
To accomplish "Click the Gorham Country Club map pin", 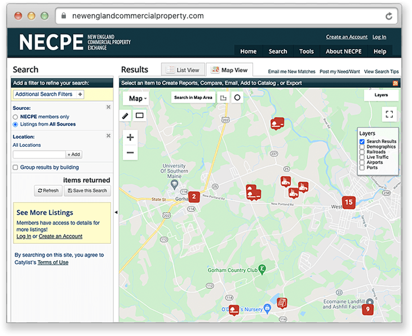I will point(262,270).
